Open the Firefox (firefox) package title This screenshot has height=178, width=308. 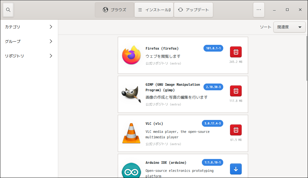pyautogui.click(x=162, y=48)
